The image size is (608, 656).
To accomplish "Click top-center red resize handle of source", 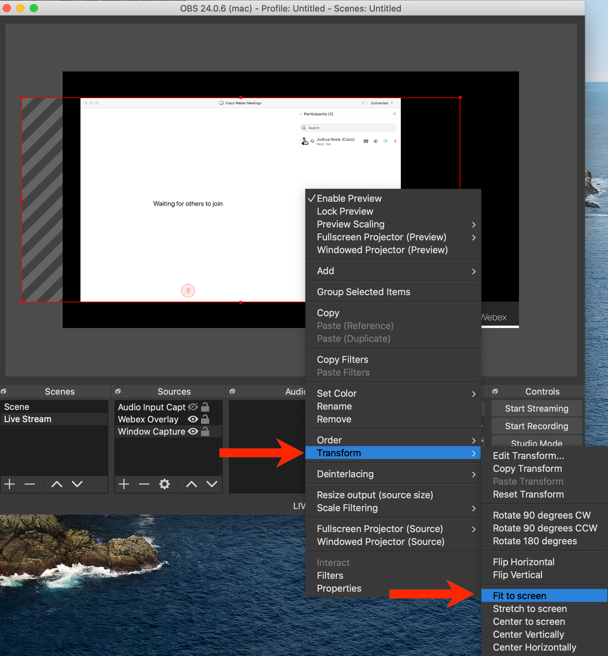I will pyautogui.click(x=241, y=97).
